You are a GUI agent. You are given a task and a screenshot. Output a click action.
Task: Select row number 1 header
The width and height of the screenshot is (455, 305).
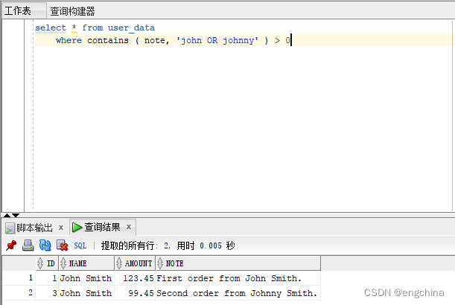click(x=19, y=278)
